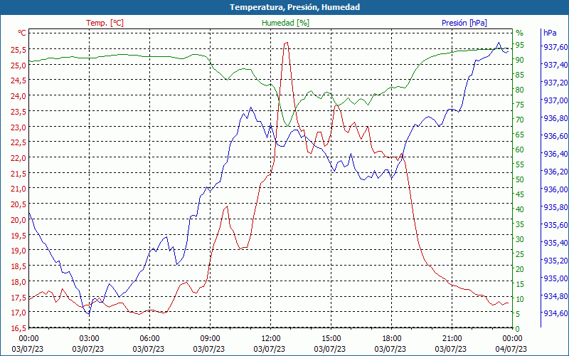Screen dimensions: 569x356
Task: Click the '85' humidity axis value
Action: tap(520, 75)
